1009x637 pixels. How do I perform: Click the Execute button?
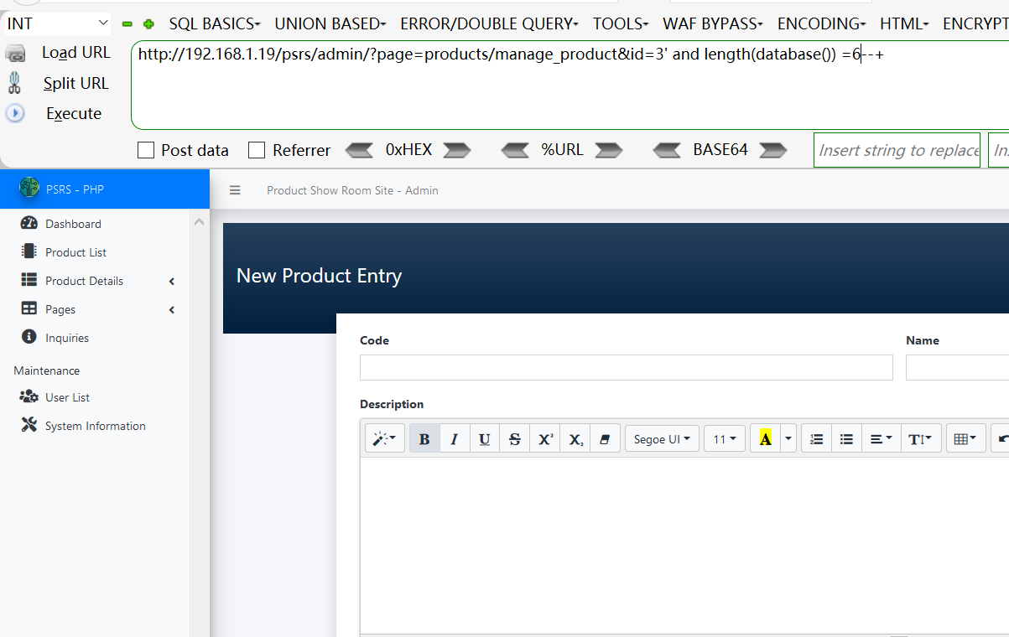[x=74, y=113]
